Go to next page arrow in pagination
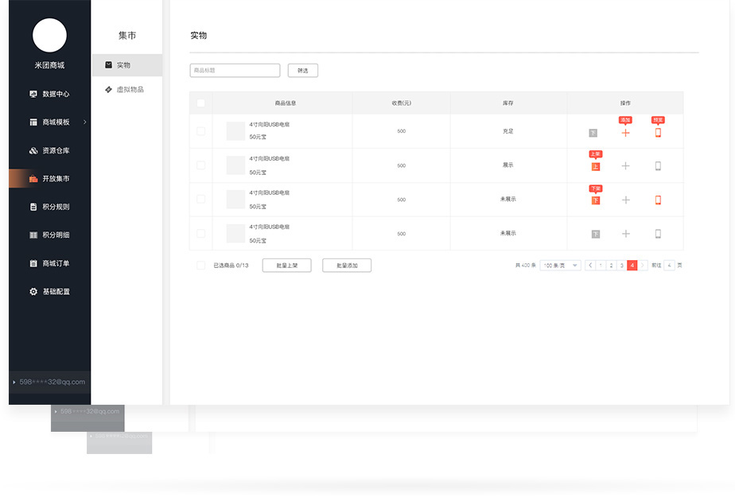 tap(643, 266)
